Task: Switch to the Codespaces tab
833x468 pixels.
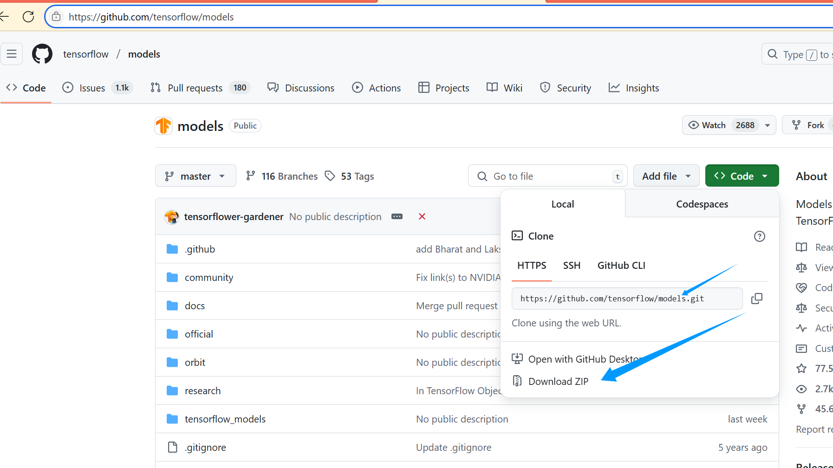Action: [702, 204]
